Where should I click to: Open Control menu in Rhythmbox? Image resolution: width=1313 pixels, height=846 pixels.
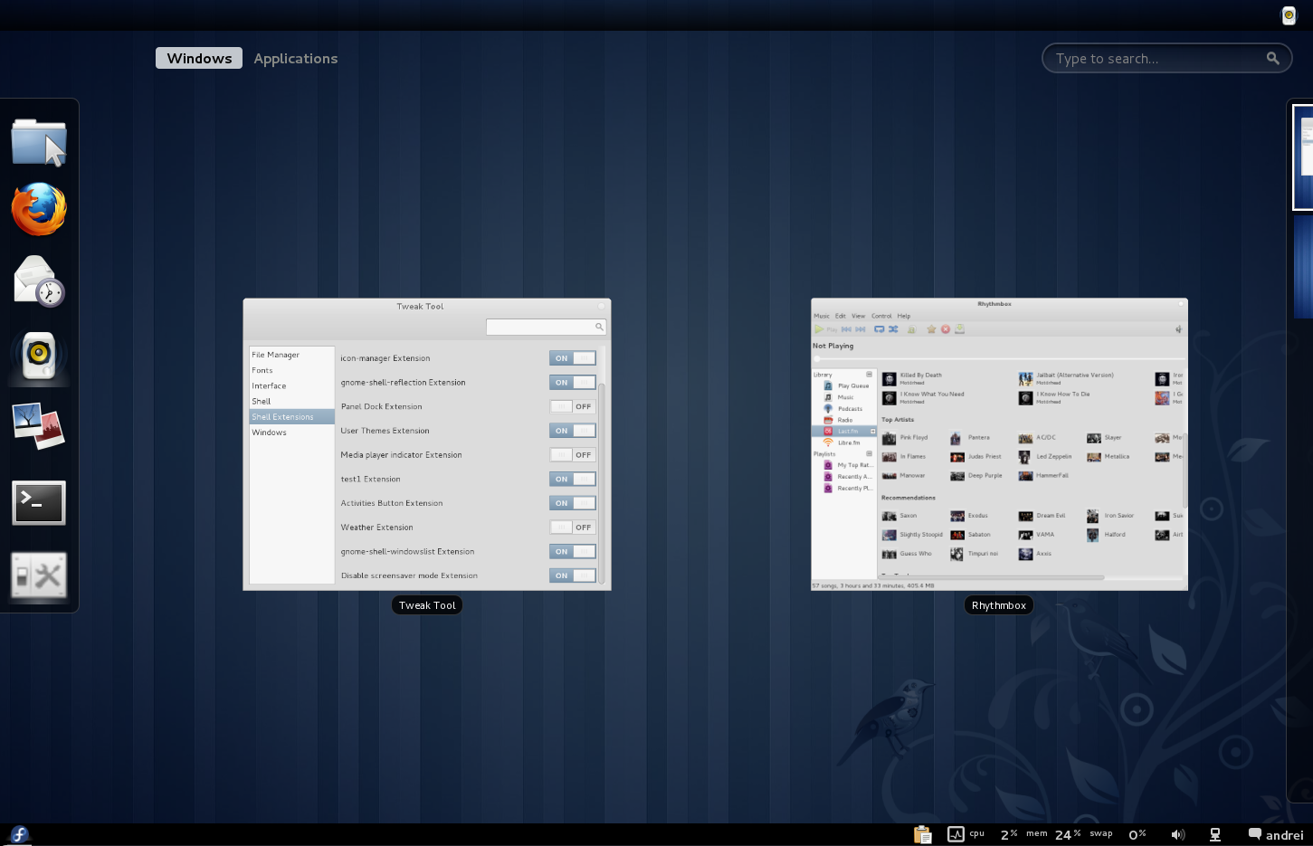pyautogui.click(x=881, y=316)
